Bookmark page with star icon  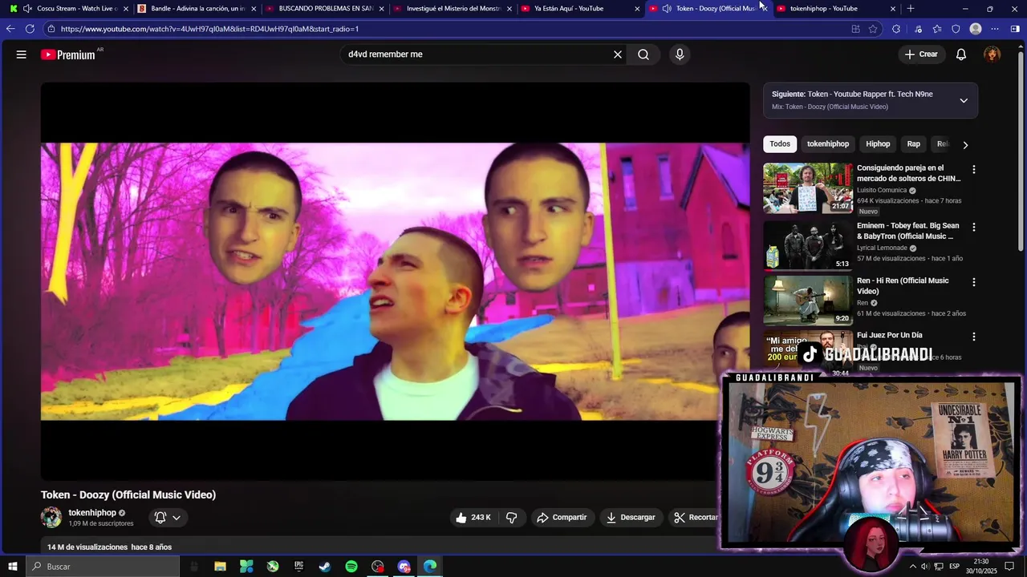point(873,29)
